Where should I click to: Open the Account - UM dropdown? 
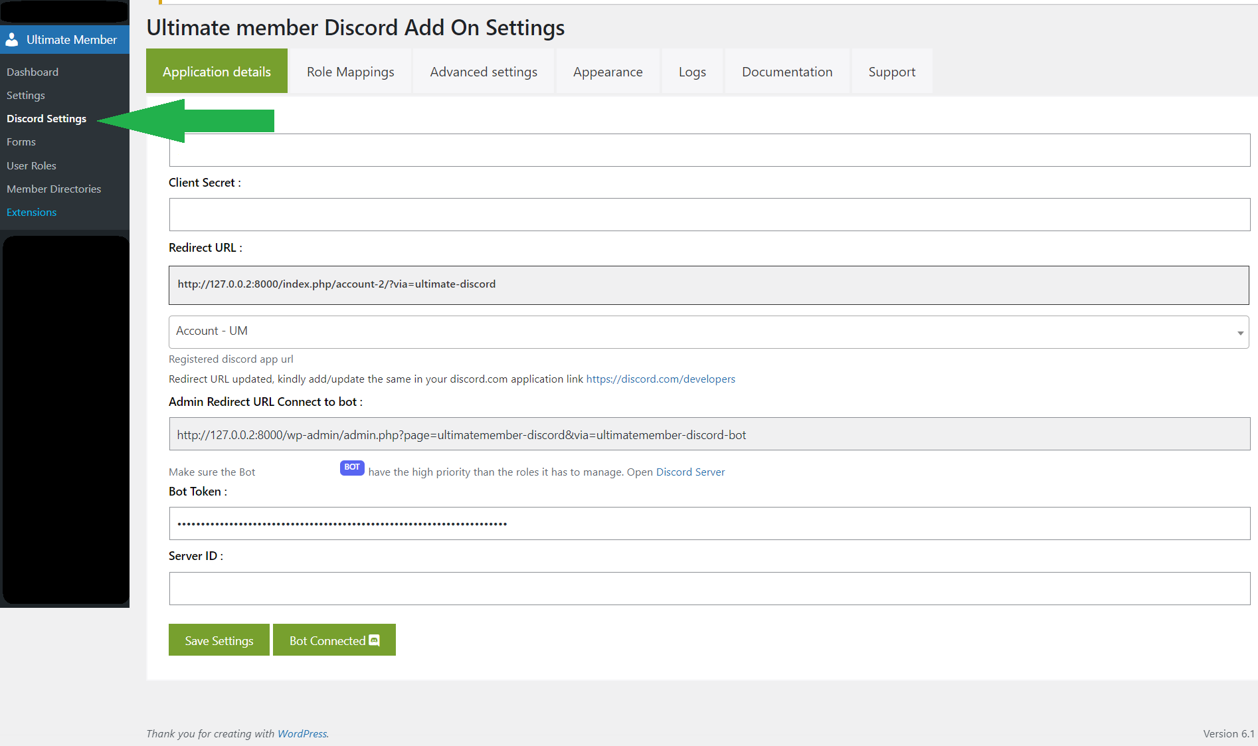pyautogui.click(x=709, y=331)
